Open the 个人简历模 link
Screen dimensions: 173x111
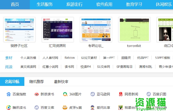[x=28, y=58]
